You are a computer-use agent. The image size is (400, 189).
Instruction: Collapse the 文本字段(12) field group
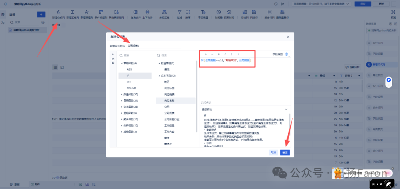(x=159, y=76)
